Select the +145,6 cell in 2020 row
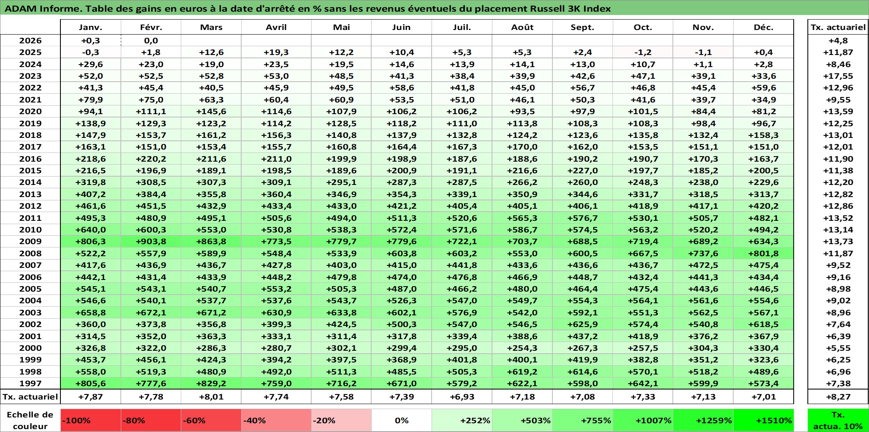Screen dimensions: 869x432 [211, 111]
